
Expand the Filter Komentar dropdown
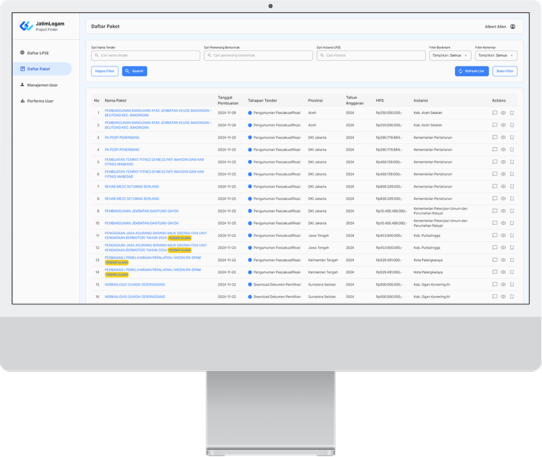tap(496, 56)
